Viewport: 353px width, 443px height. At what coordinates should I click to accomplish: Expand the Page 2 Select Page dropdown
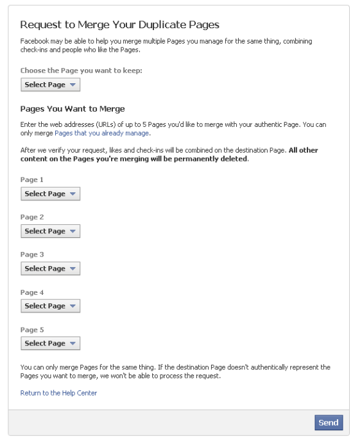(x=50, y=231)
